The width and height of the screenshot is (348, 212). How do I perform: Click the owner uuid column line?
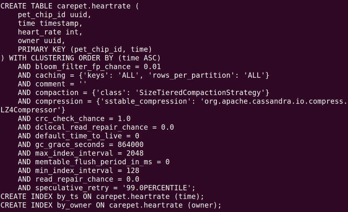[x=41, y=40]
